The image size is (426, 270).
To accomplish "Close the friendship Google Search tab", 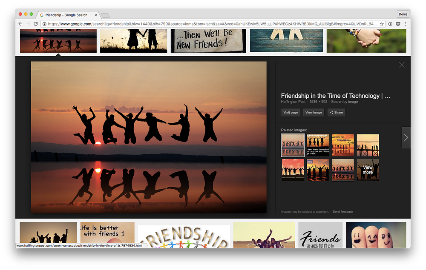I will 95,15.
